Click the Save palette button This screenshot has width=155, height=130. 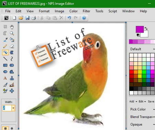pos(151,102)
